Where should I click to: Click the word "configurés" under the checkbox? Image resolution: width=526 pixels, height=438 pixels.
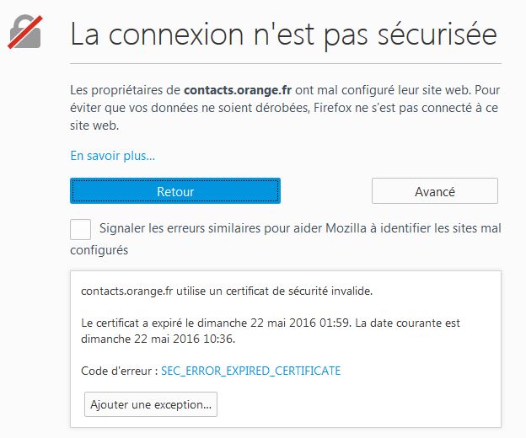[99, 250]
